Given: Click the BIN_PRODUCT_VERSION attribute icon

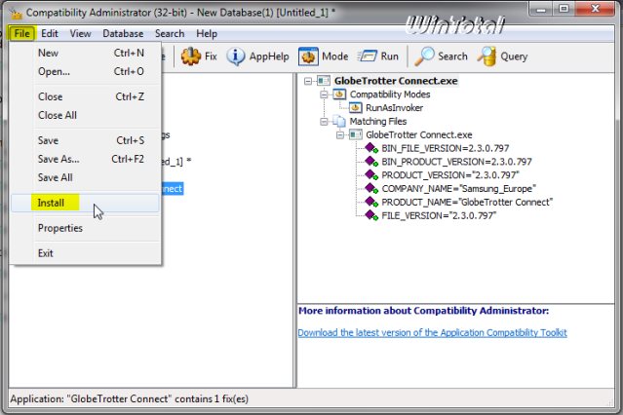Looking at the screenshot, I should tap(371, 162).
